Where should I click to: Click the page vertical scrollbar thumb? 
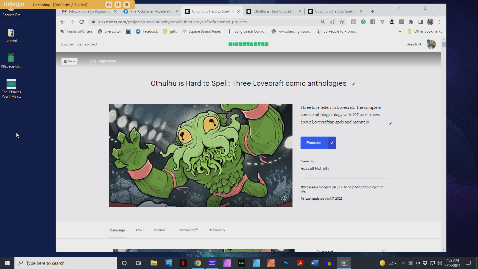click(444, 45)
